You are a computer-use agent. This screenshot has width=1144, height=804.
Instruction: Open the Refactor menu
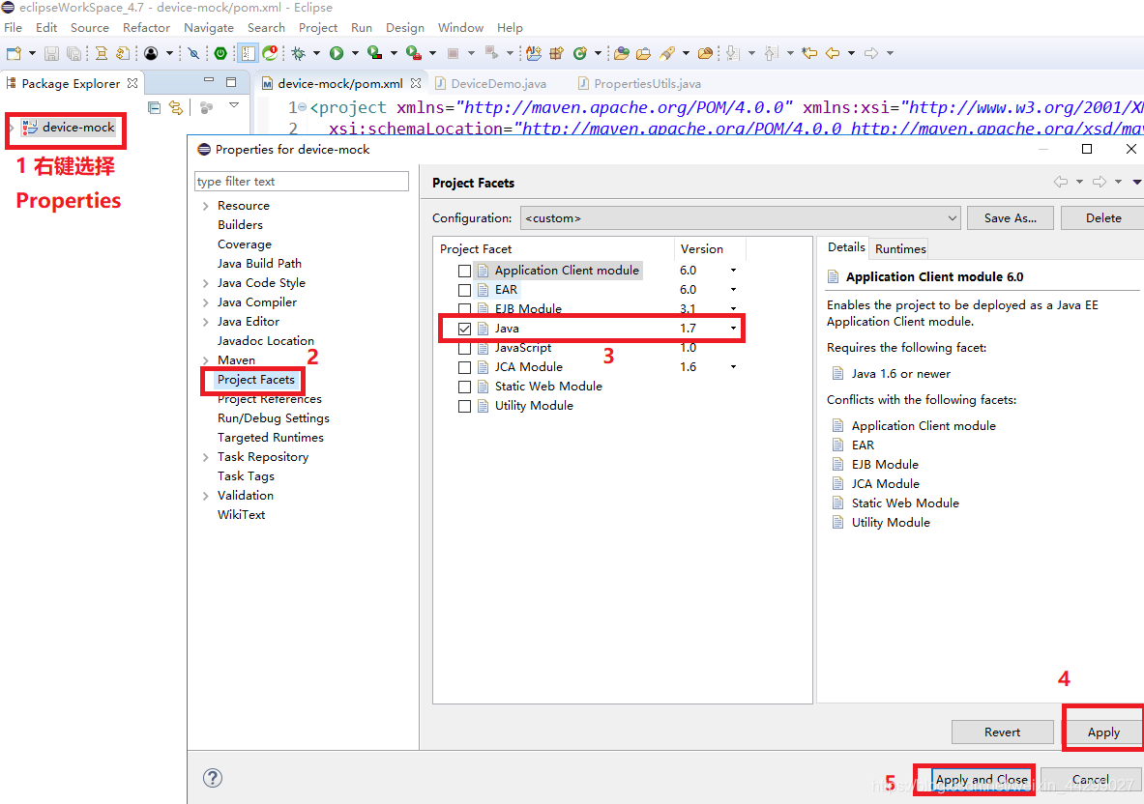pos(146,28)
